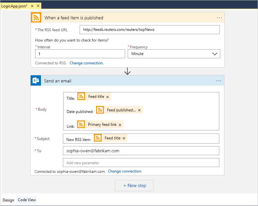
Task: Select the To email address field
Action: point(141,150)
